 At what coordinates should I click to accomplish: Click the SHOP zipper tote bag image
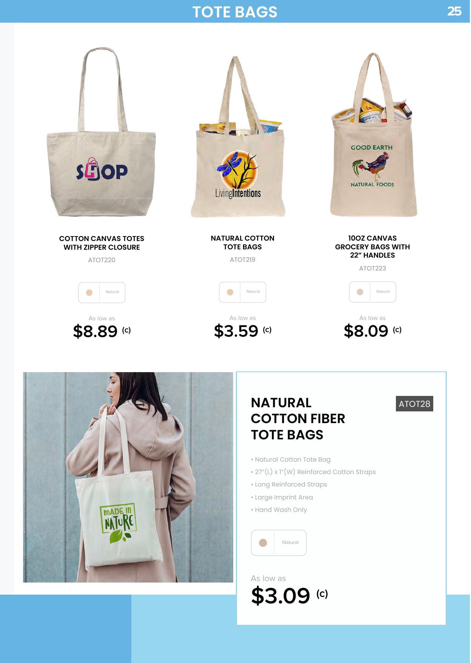tap(101, 132)
